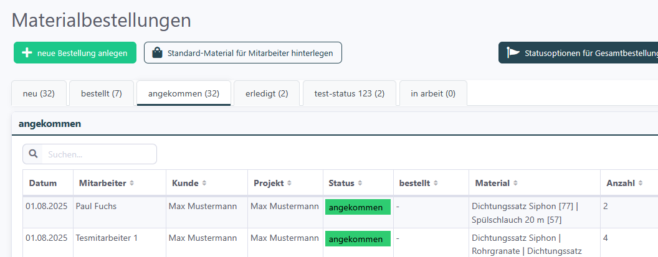Click the plus icon for new order
This screenshot has width=658, height=257.
[27, 53]
